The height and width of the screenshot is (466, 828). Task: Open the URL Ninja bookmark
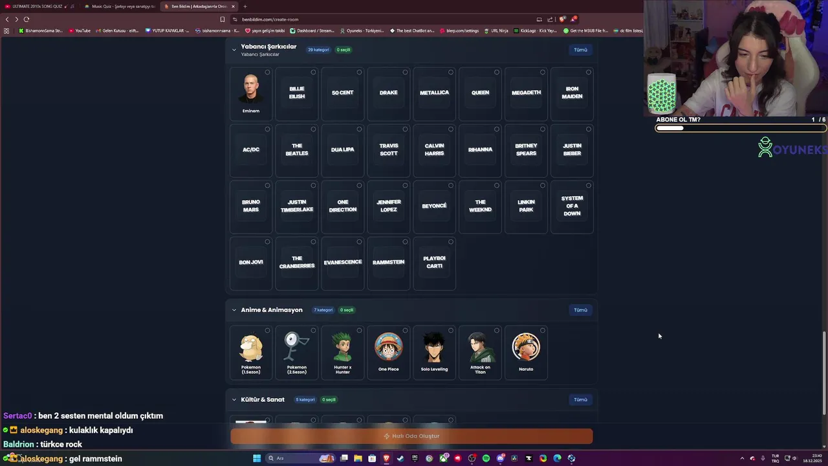(496, 30)
